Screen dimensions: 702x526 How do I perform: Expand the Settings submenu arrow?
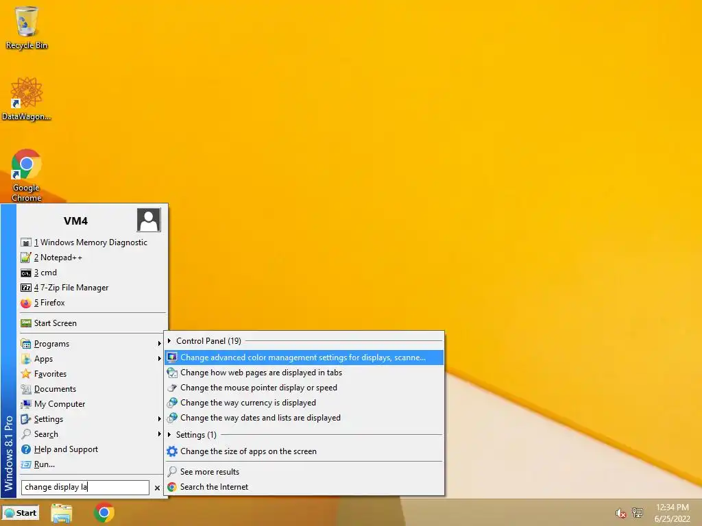tap(159, 419)
